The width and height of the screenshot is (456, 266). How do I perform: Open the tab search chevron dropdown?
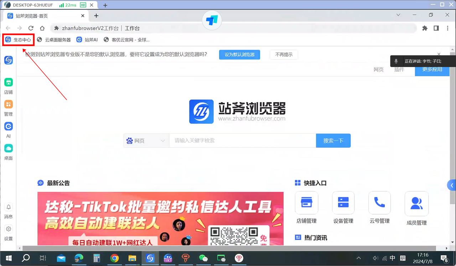point(398,15)
